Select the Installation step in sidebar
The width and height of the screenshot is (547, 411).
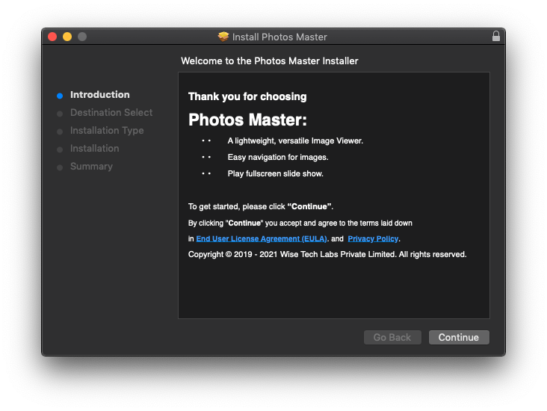click(95, 148)
